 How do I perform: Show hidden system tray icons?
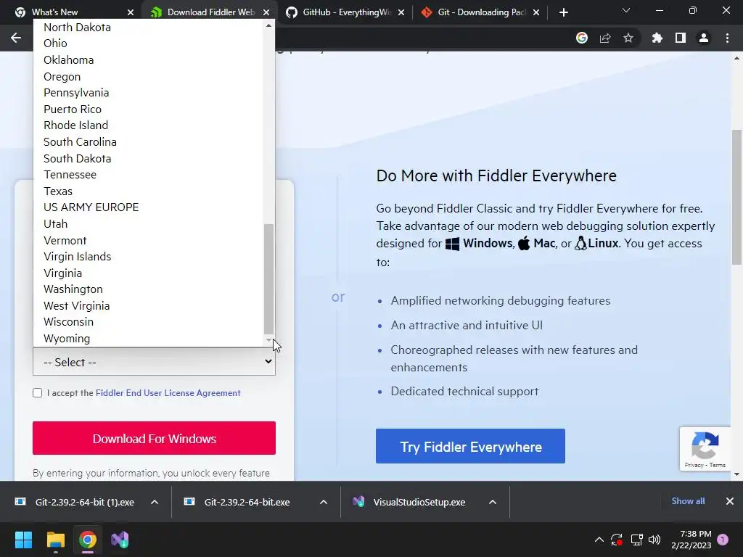(x=599, y=540)
